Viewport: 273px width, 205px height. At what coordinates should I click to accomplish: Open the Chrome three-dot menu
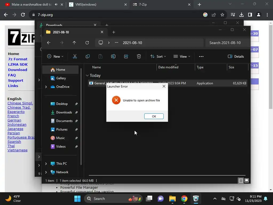click(267, 15)
